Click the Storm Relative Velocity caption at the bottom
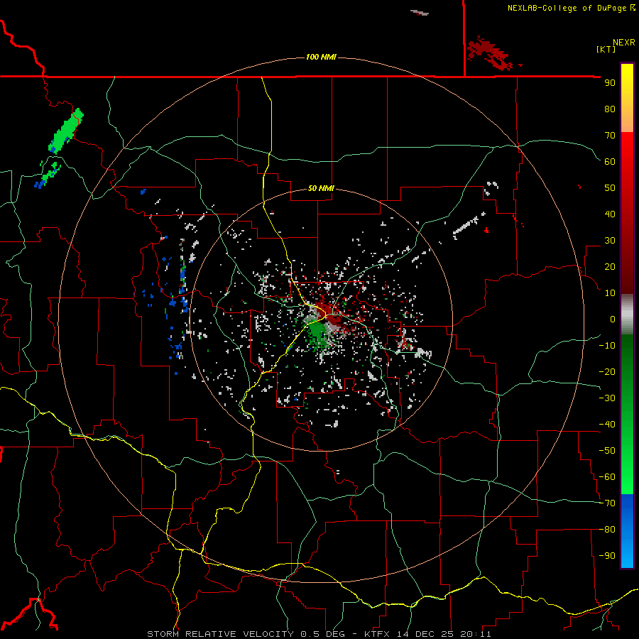 319,634
